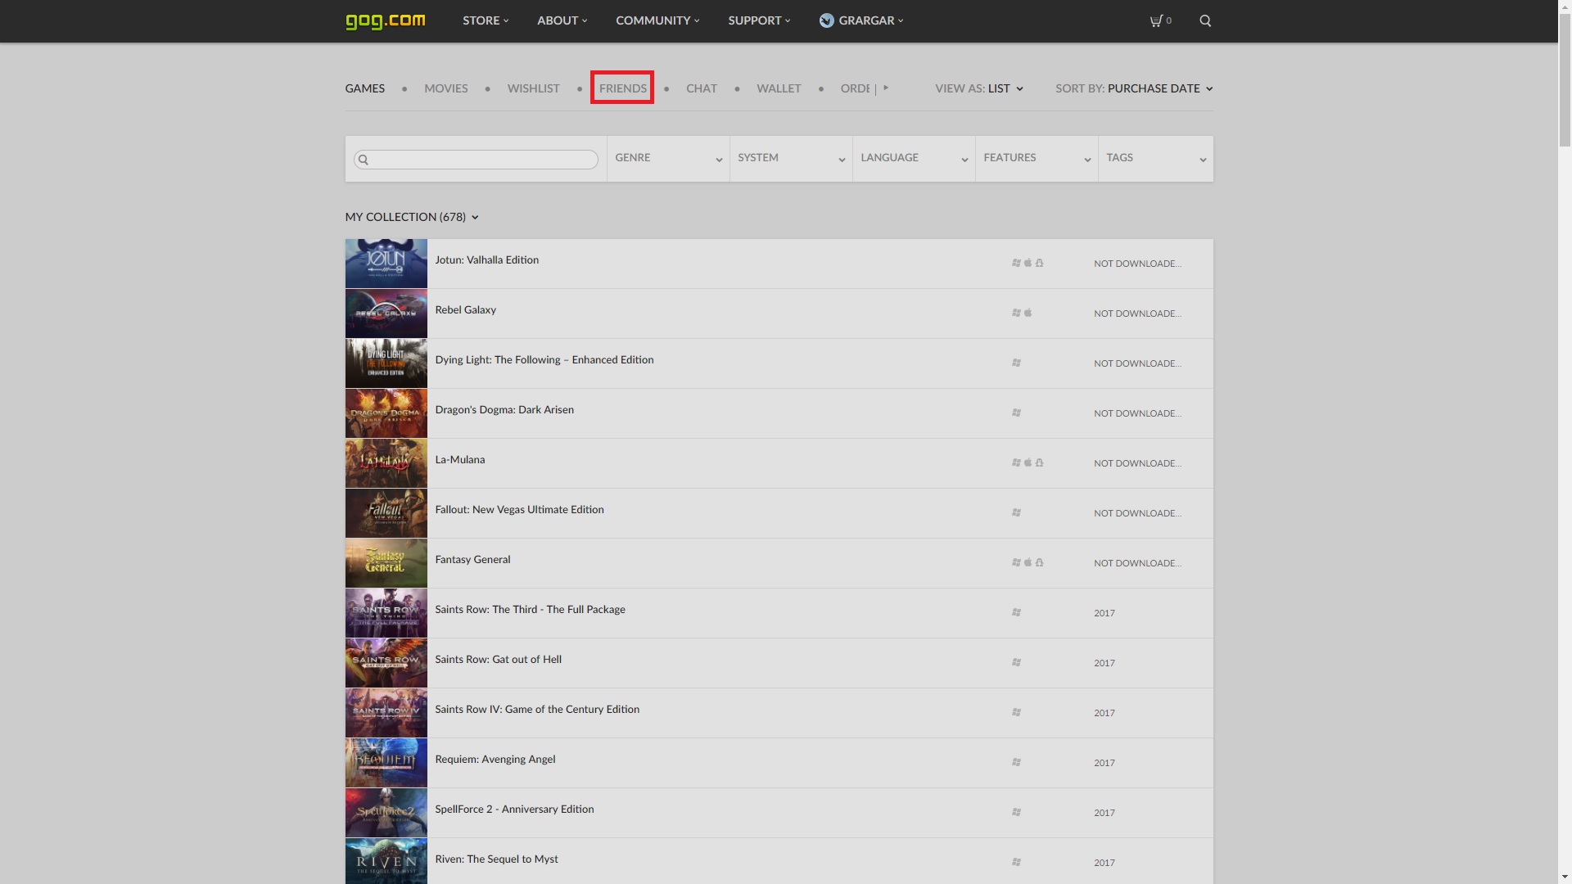Open Jotun: Valhalla Edition title
The image size is (1572, 884).
486,259
